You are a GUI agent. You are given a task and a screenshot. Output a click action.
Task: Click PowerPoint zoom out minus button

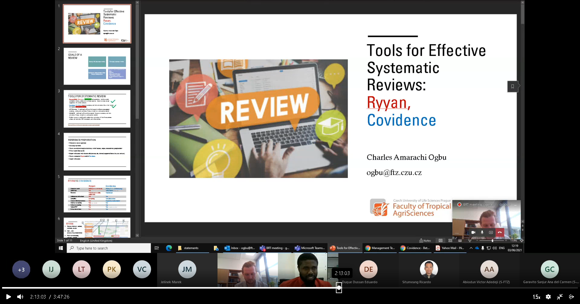477,241
